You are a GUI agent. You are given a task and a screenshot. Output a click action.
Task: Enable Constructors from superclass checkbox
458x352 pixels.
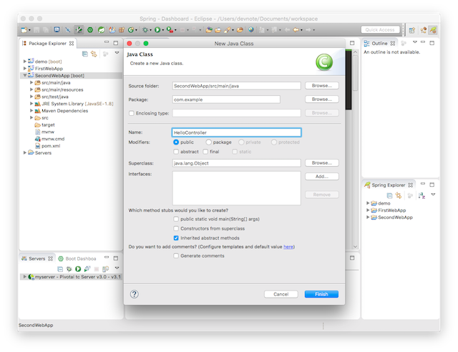176,228
